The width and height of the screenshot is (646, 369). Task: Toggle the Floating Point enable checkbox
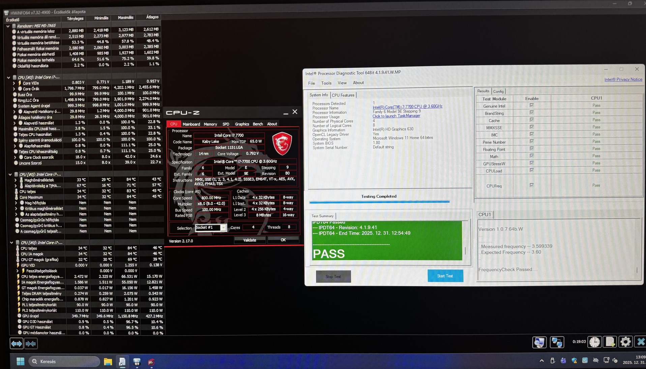532,149
